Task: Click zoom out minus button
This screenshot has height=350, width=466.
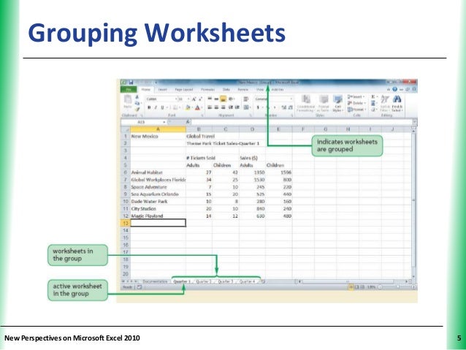Action: (380, 287)
